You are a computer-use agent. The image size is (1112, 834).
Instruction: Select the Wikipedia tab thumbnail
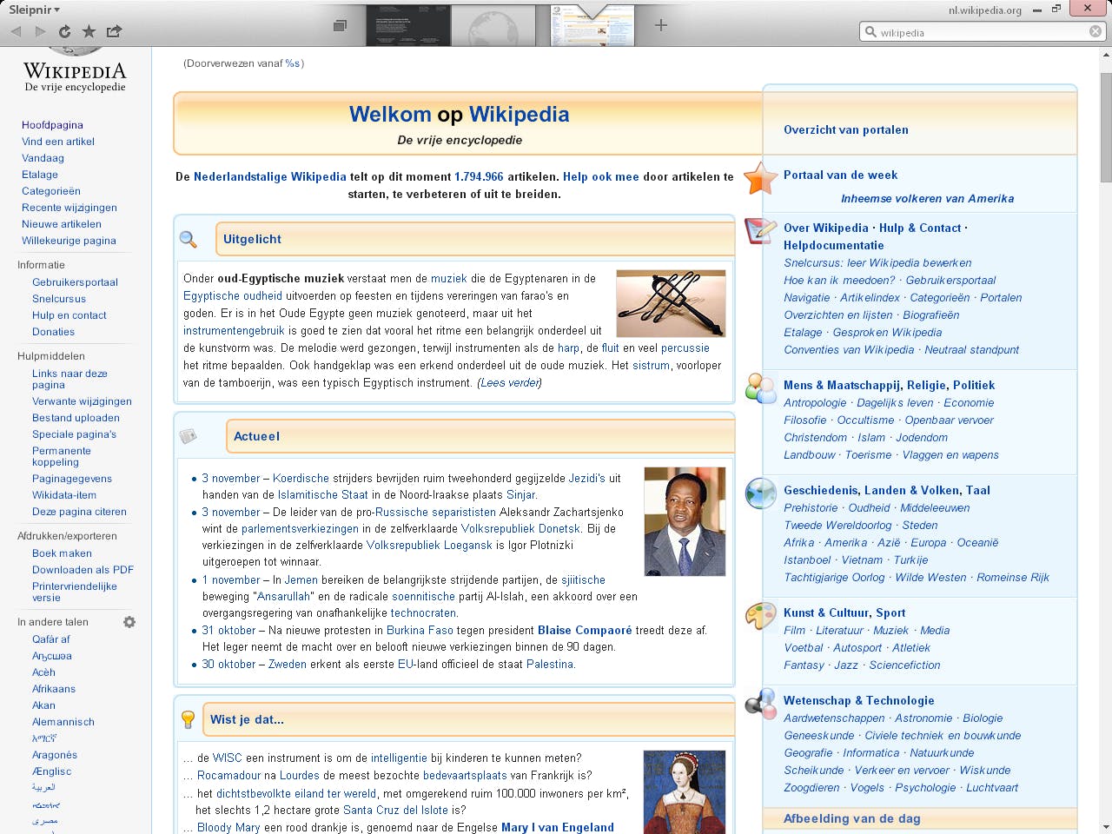[x=592, y=26]
